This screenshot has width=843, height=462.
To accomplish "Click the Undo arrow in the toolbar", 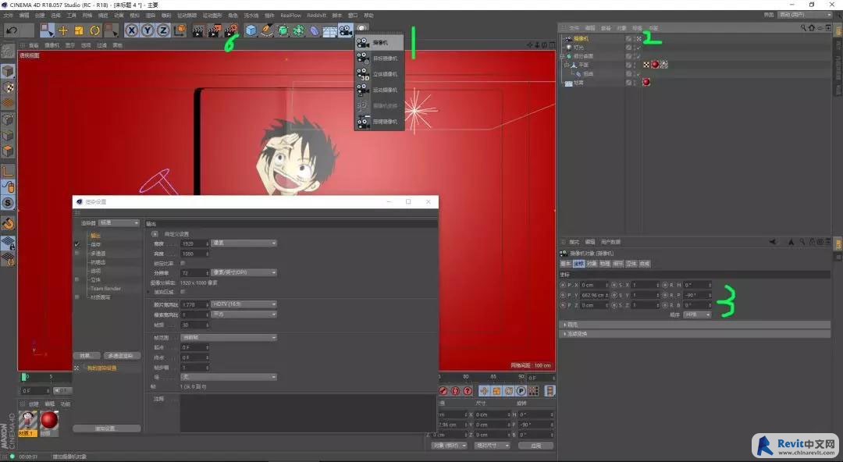I will point(11,30).
